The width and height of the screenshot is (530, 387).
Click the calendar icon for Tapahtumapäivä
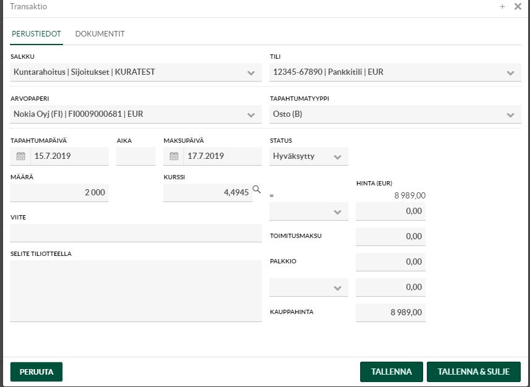[x=20, y=156]
